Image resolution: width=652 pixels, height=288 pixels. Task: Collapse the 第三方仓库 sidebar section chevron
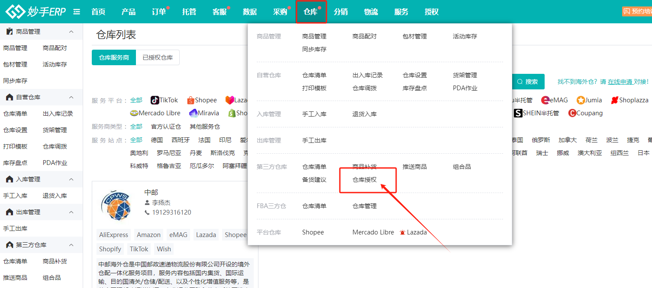click(x=71, y=245)
